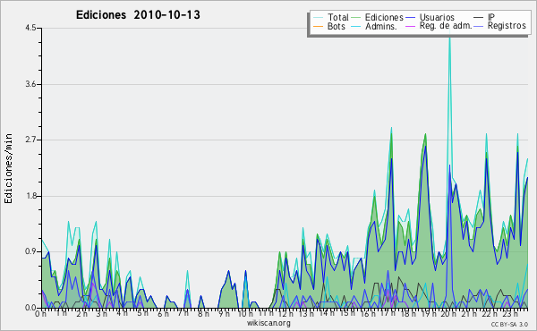Click the Usuarios blue legend line
This screenshot has width=537, height=331.
tap(410, 18)
